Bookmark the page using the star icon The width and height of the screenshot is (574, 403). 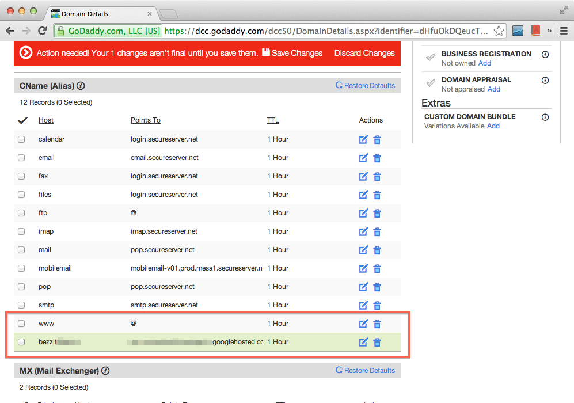point(500,31)
